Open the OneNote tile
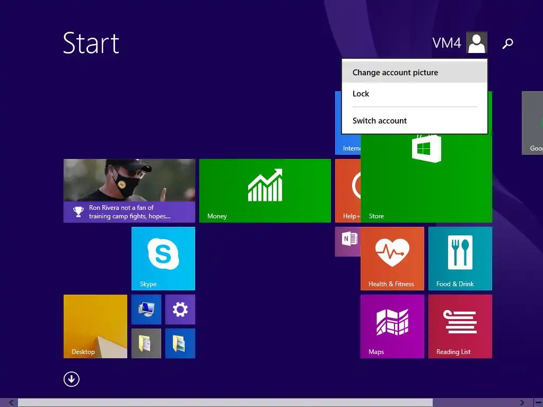The image size is (543, 407). (x=348, y=242)
